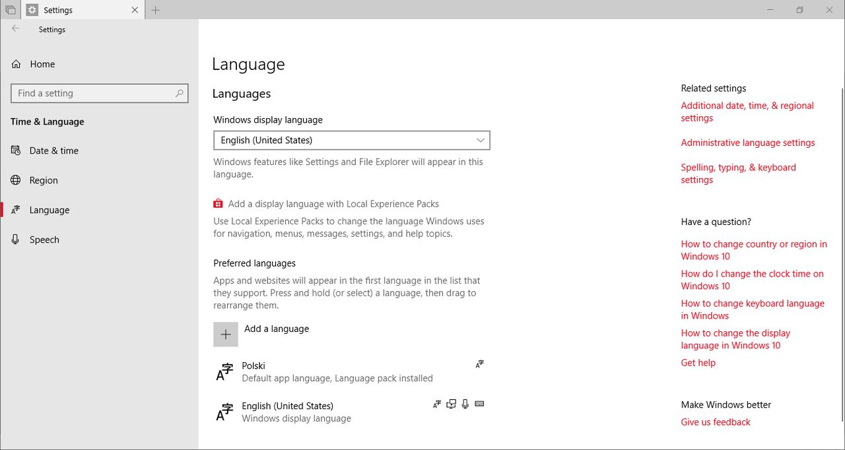Open How to change the display language link

tap(735, 339)
